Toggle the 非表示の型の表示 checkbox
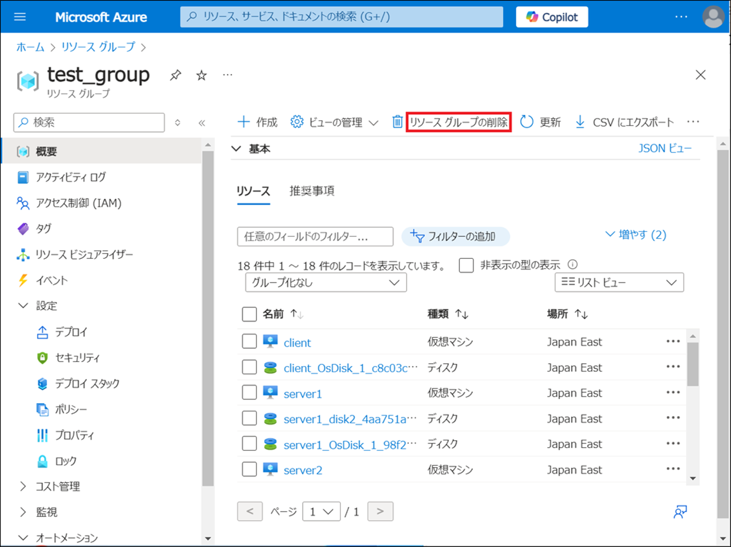This screenshot has width=731, height=547. pyautogui.click(x=467, y=266)
